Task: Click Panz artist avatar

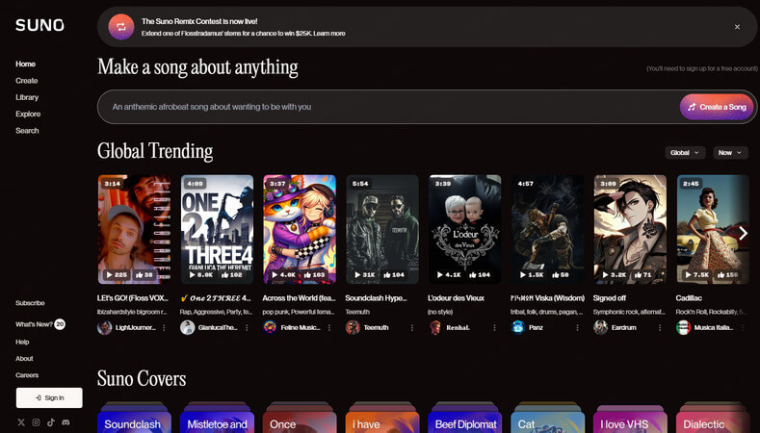Action: pyautogui.click(x=518, y=327)
